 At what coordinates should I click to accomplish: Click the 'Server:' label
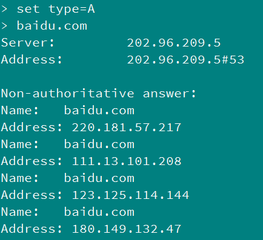pos(28,43)
